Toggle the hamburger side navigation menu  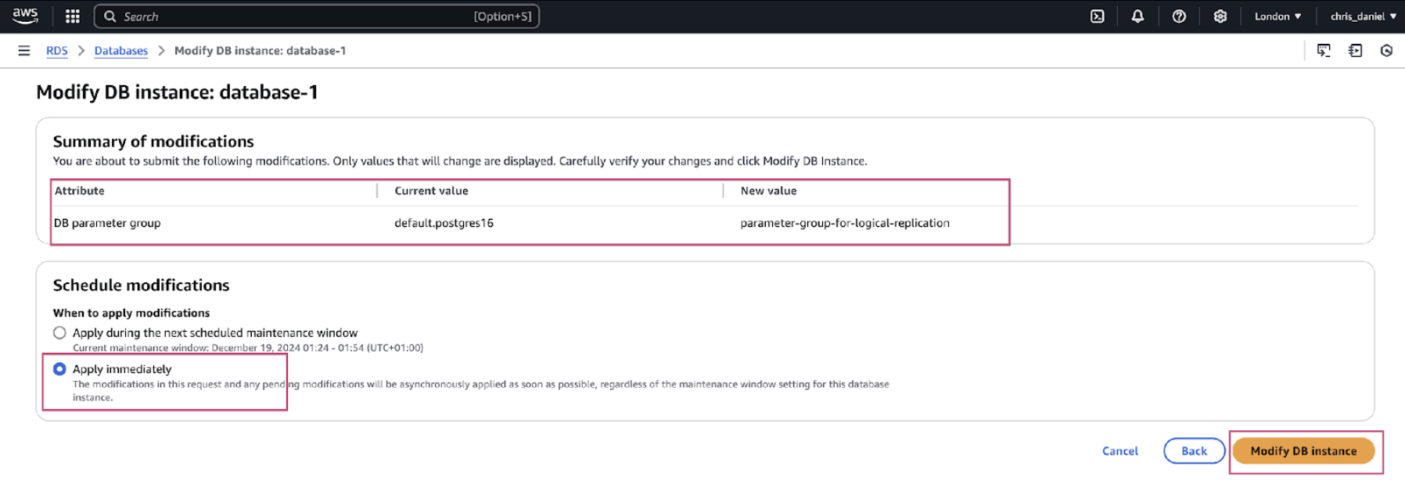point(24,51)
